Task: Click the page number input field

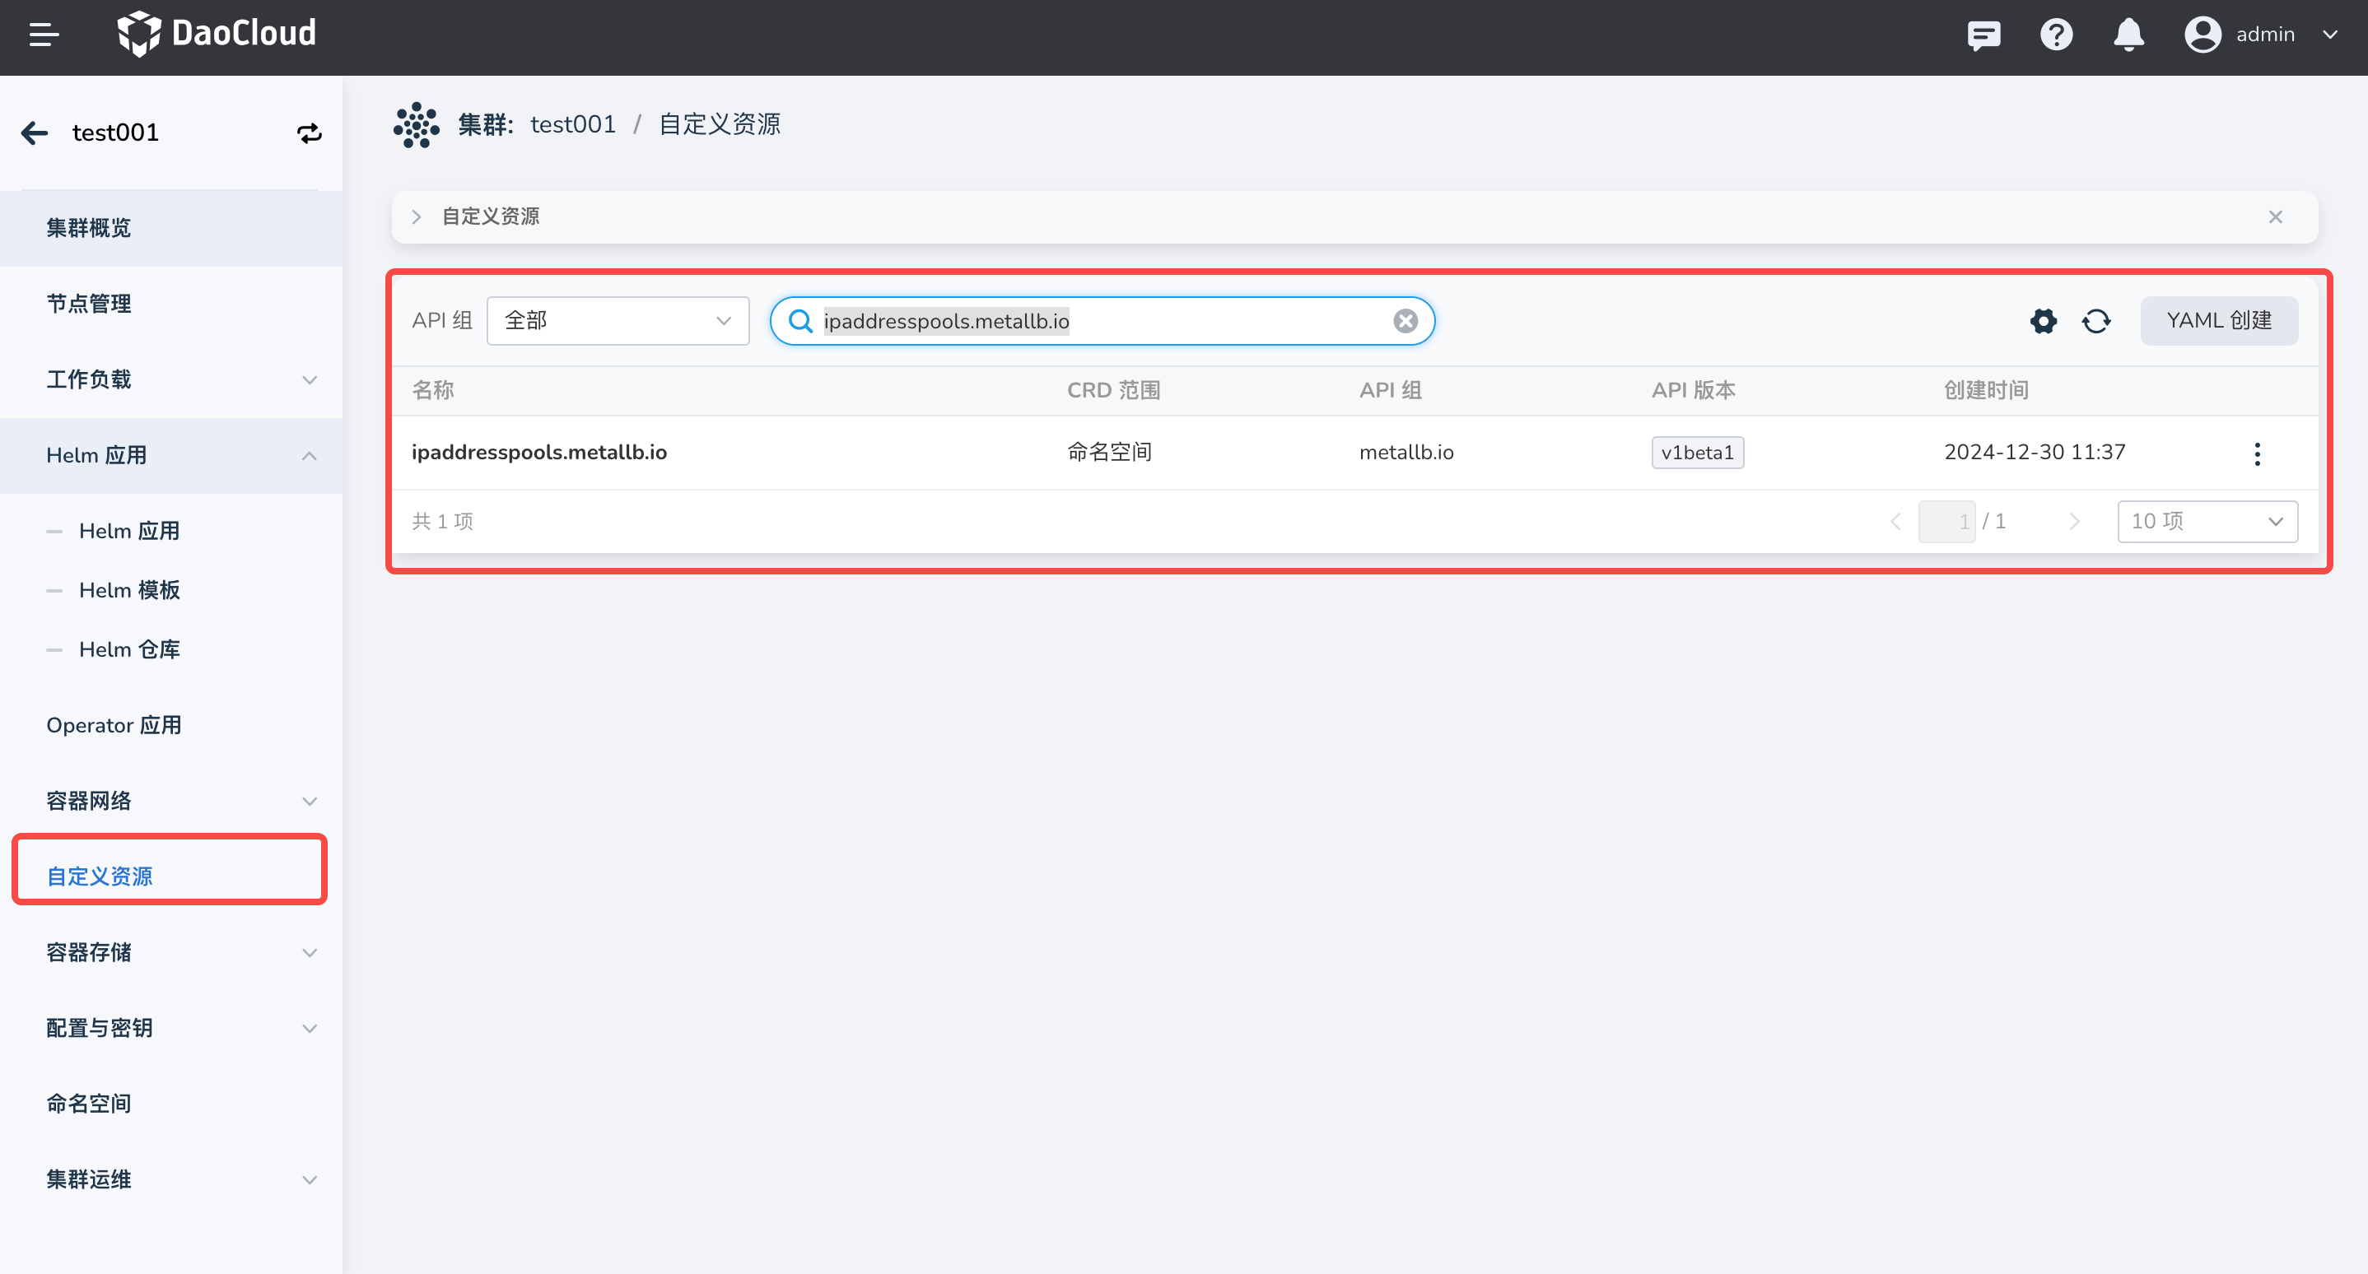Action: [x=1946, y=521]
